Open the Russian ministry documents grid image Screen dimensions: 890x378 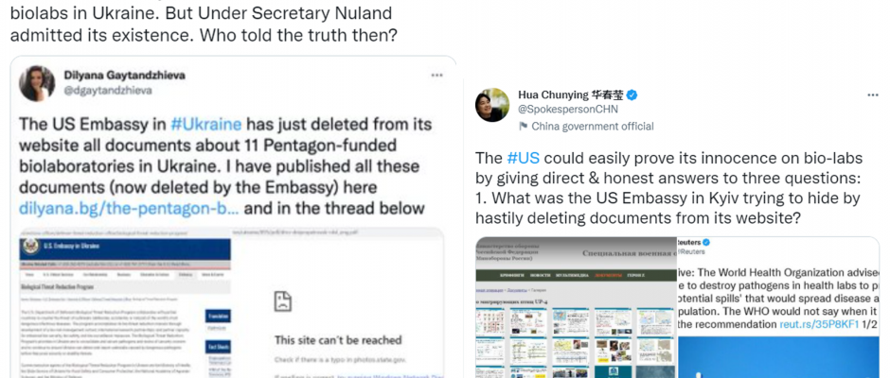(576, 307)
